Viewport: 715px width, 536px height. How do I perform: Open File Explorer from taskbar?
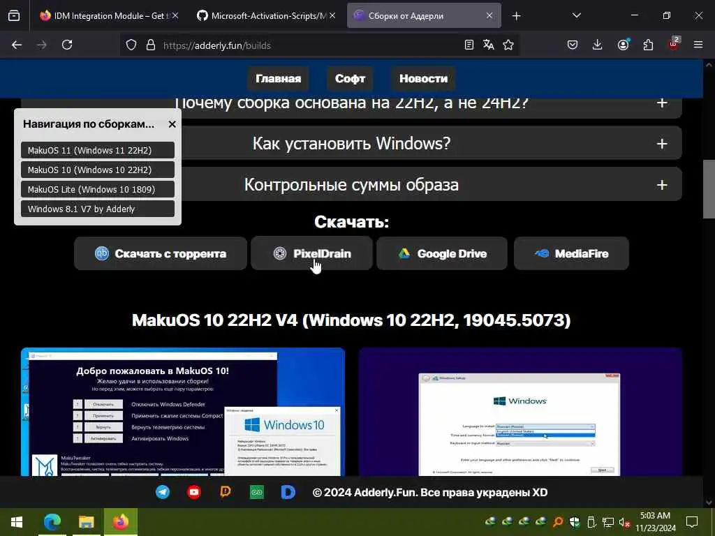pos(86,522)
